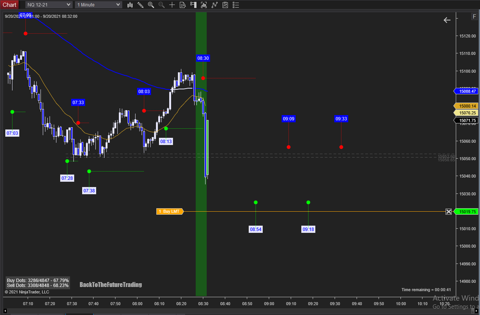
Task: Click the green dot above 08:54
Action: click(256, 202)
